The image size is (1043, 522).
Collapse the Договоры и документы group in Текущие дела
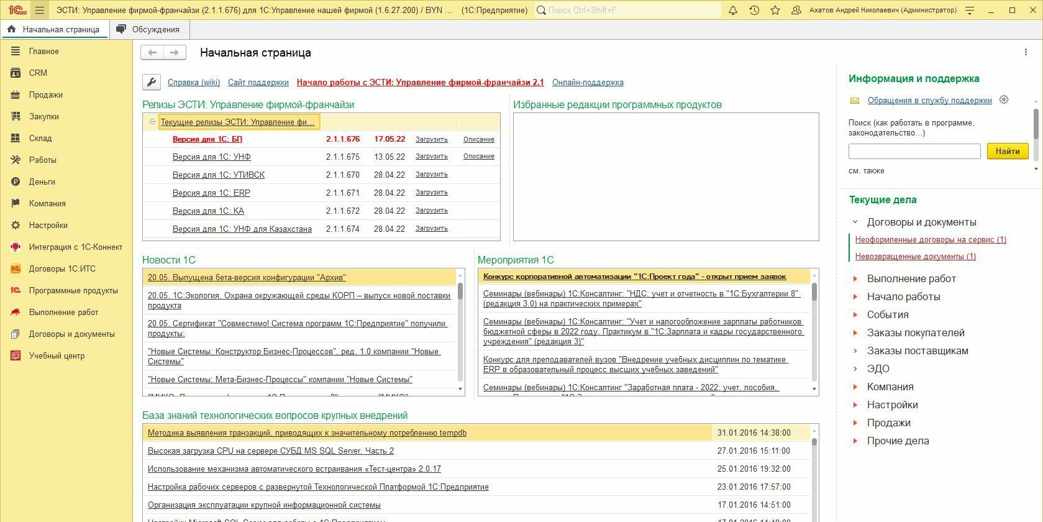(x=855, y=222)
